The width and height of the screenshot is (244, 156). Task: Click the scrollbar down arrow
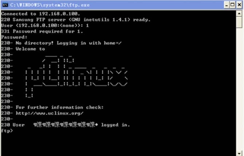pos(239,153)
